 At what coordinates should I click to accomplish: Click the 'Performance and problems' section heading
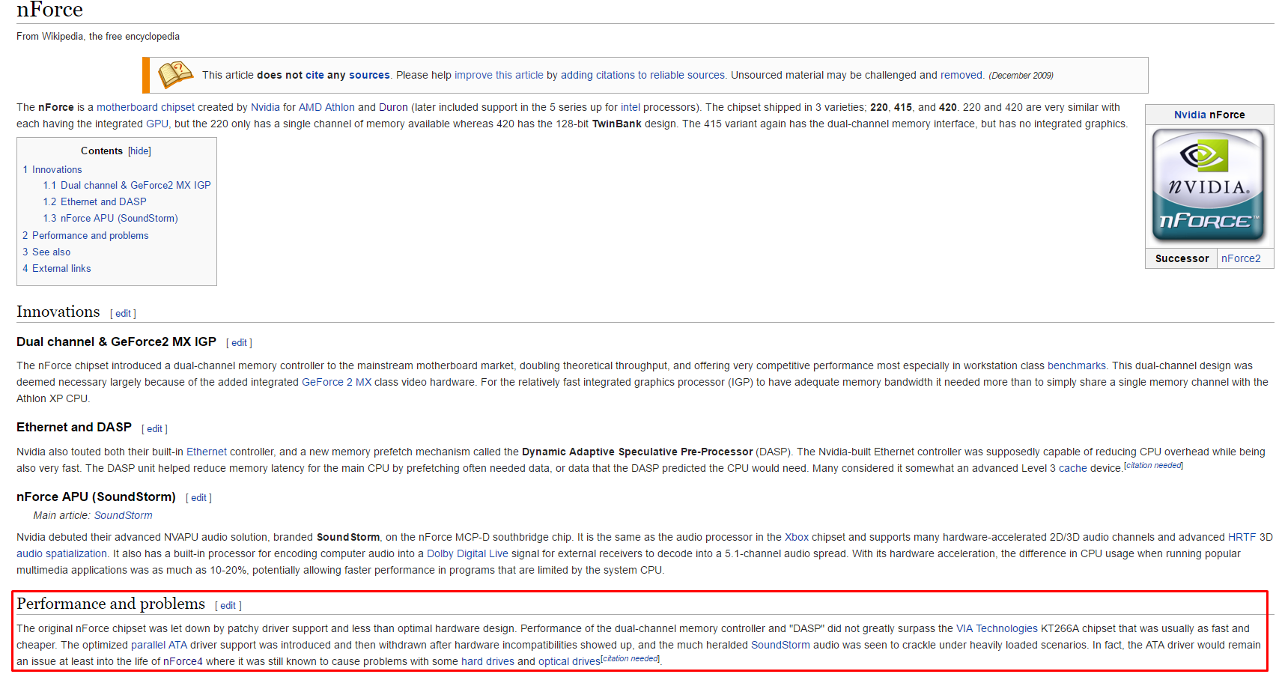click(x=111, y=604)
